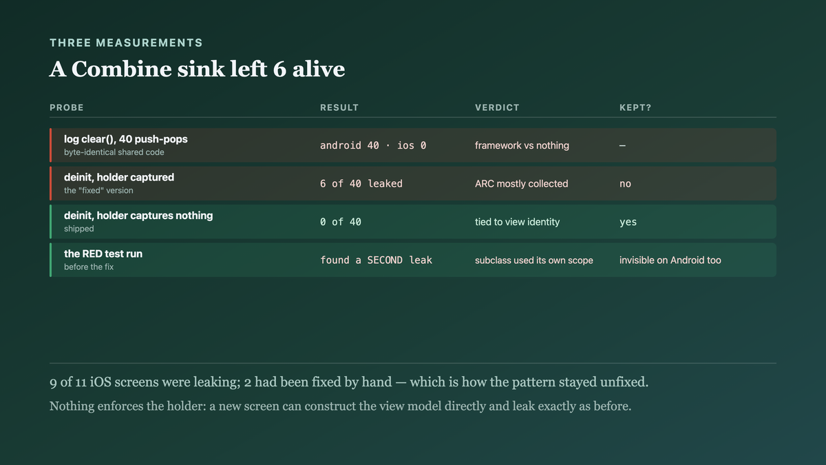The height and width of the screenshot is (465, 826).
Task: Click the result "found a SECOND leak"
Action: [376, 260]
